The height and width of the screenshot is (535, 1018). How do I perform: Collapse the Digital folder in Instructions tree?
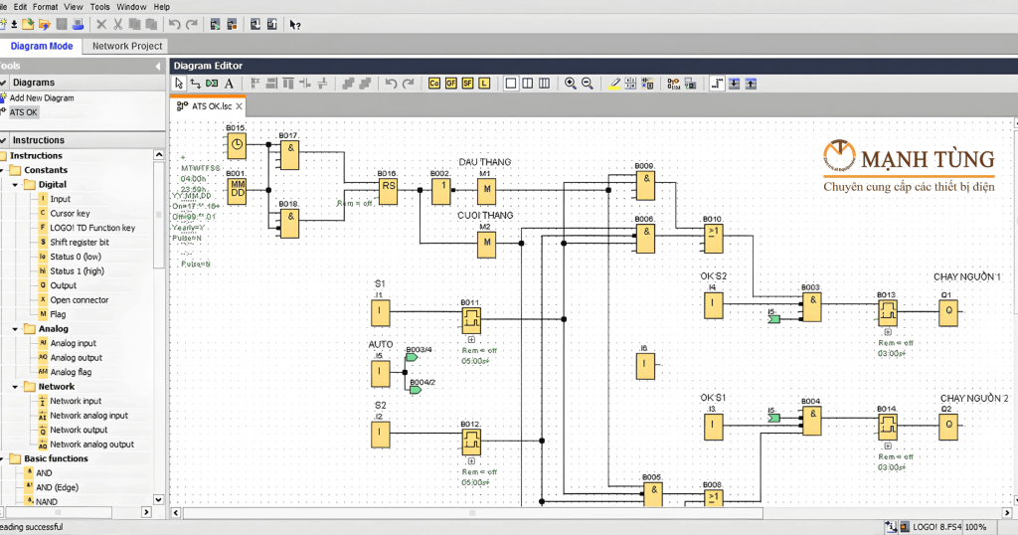[15, 185]
